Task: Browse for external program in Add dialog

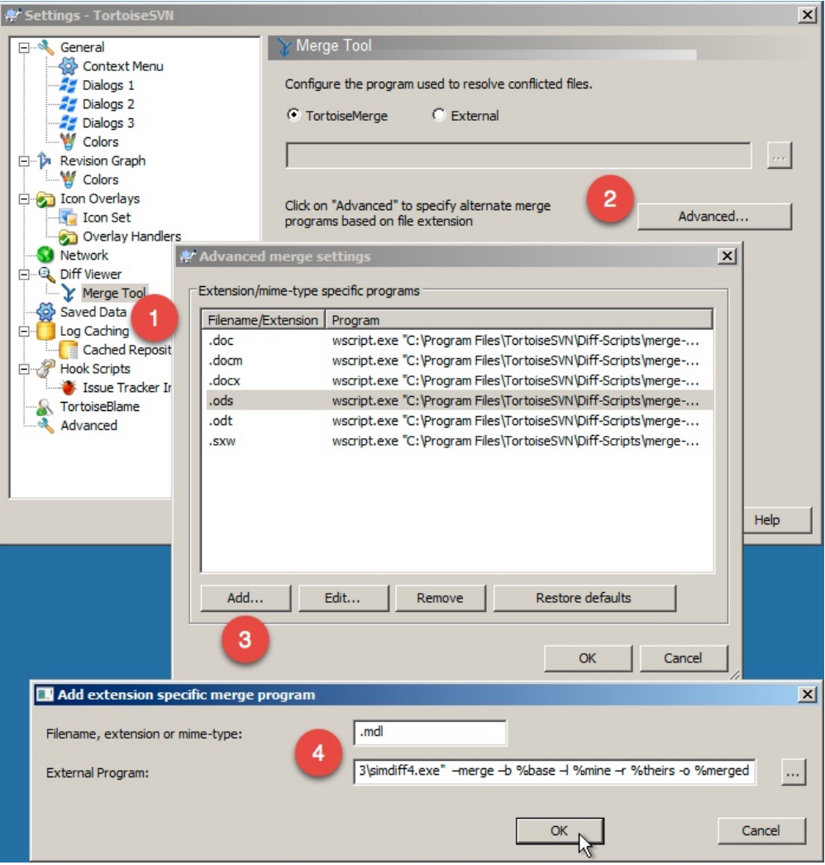Action: (x=793, y=772)
